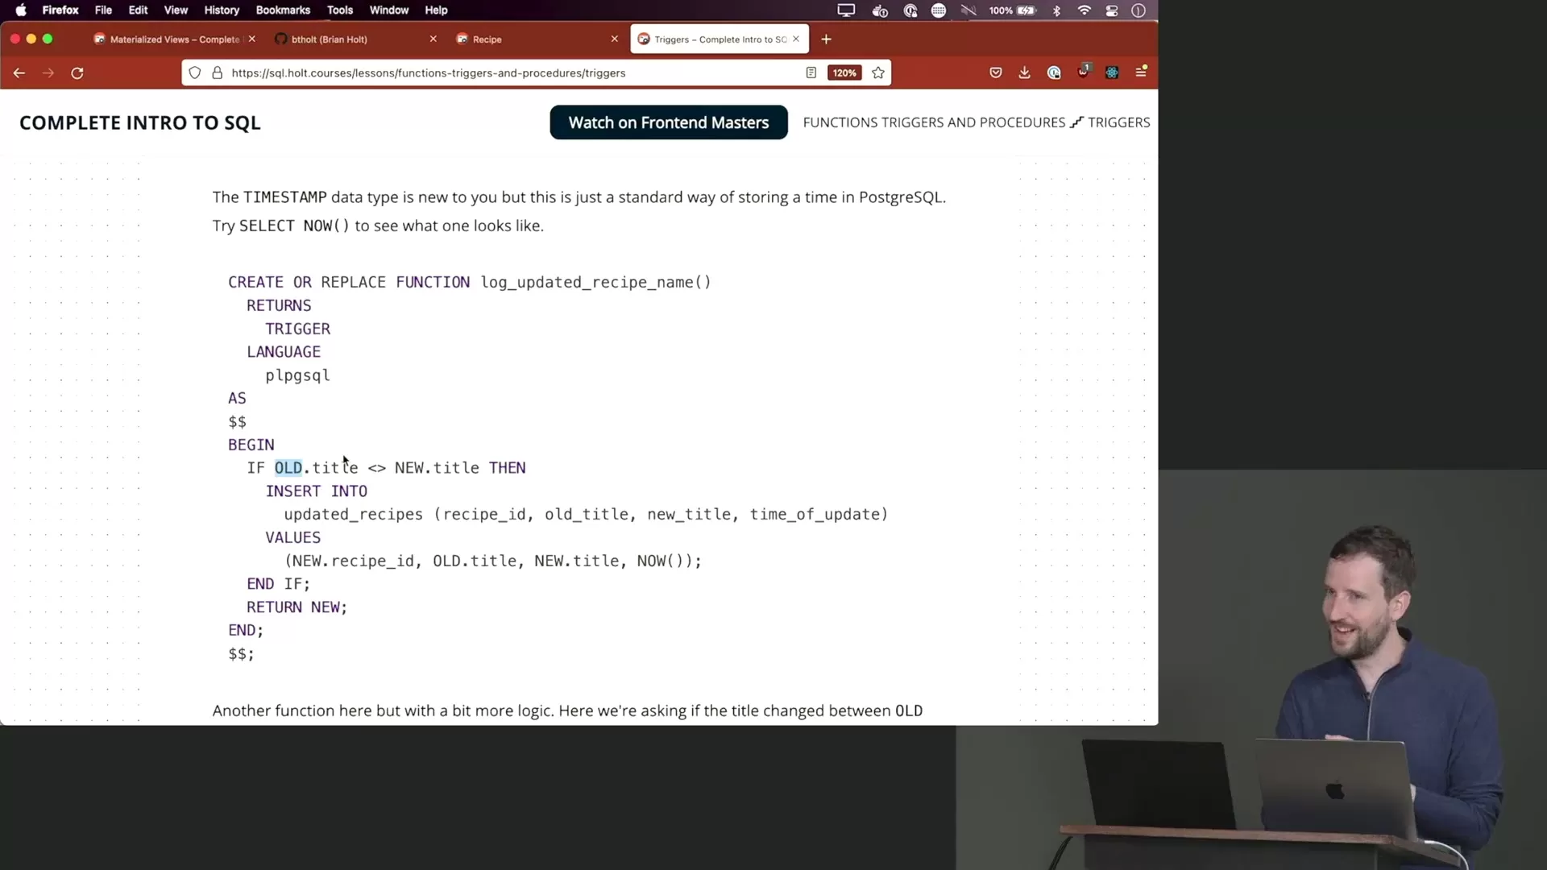1547x870 pixels.
Task: Click the back navigation arrow
Action: [x=19, y=72]
